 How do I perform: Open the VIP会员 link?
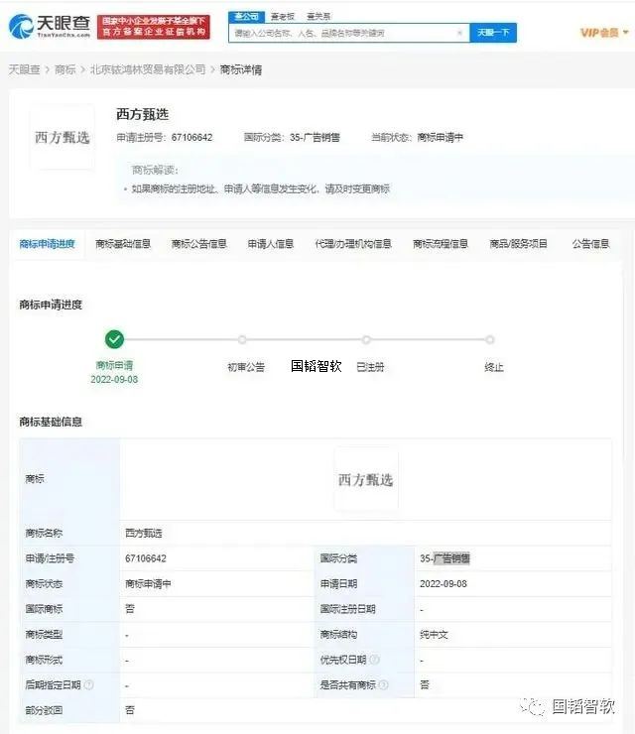599,33
